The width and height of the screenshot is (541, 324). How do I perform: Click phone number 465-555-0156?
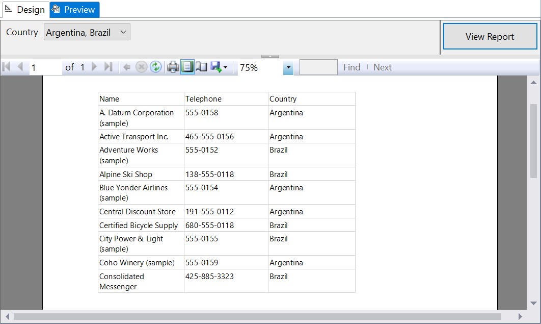[x=209, y=136]
